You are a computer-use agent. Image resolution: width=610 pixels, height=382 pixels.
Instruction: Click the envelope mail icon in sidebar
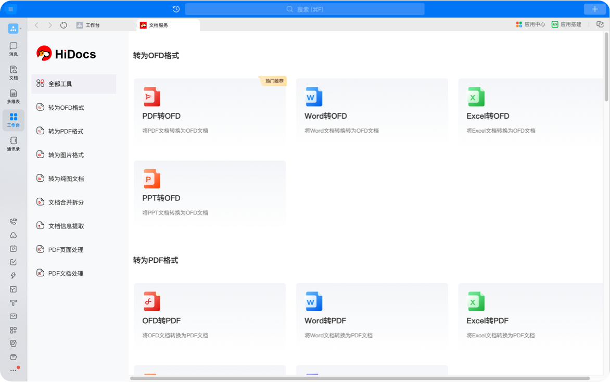pyautogui.click(x=13, y=316)
